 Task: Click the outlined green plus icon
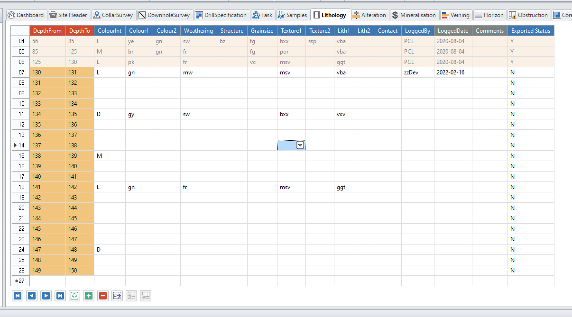[74, 296]
